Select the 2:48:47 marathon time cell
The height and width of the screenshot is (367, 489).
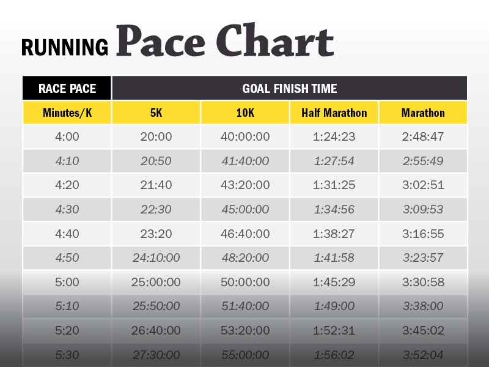[x=423, y=137]
